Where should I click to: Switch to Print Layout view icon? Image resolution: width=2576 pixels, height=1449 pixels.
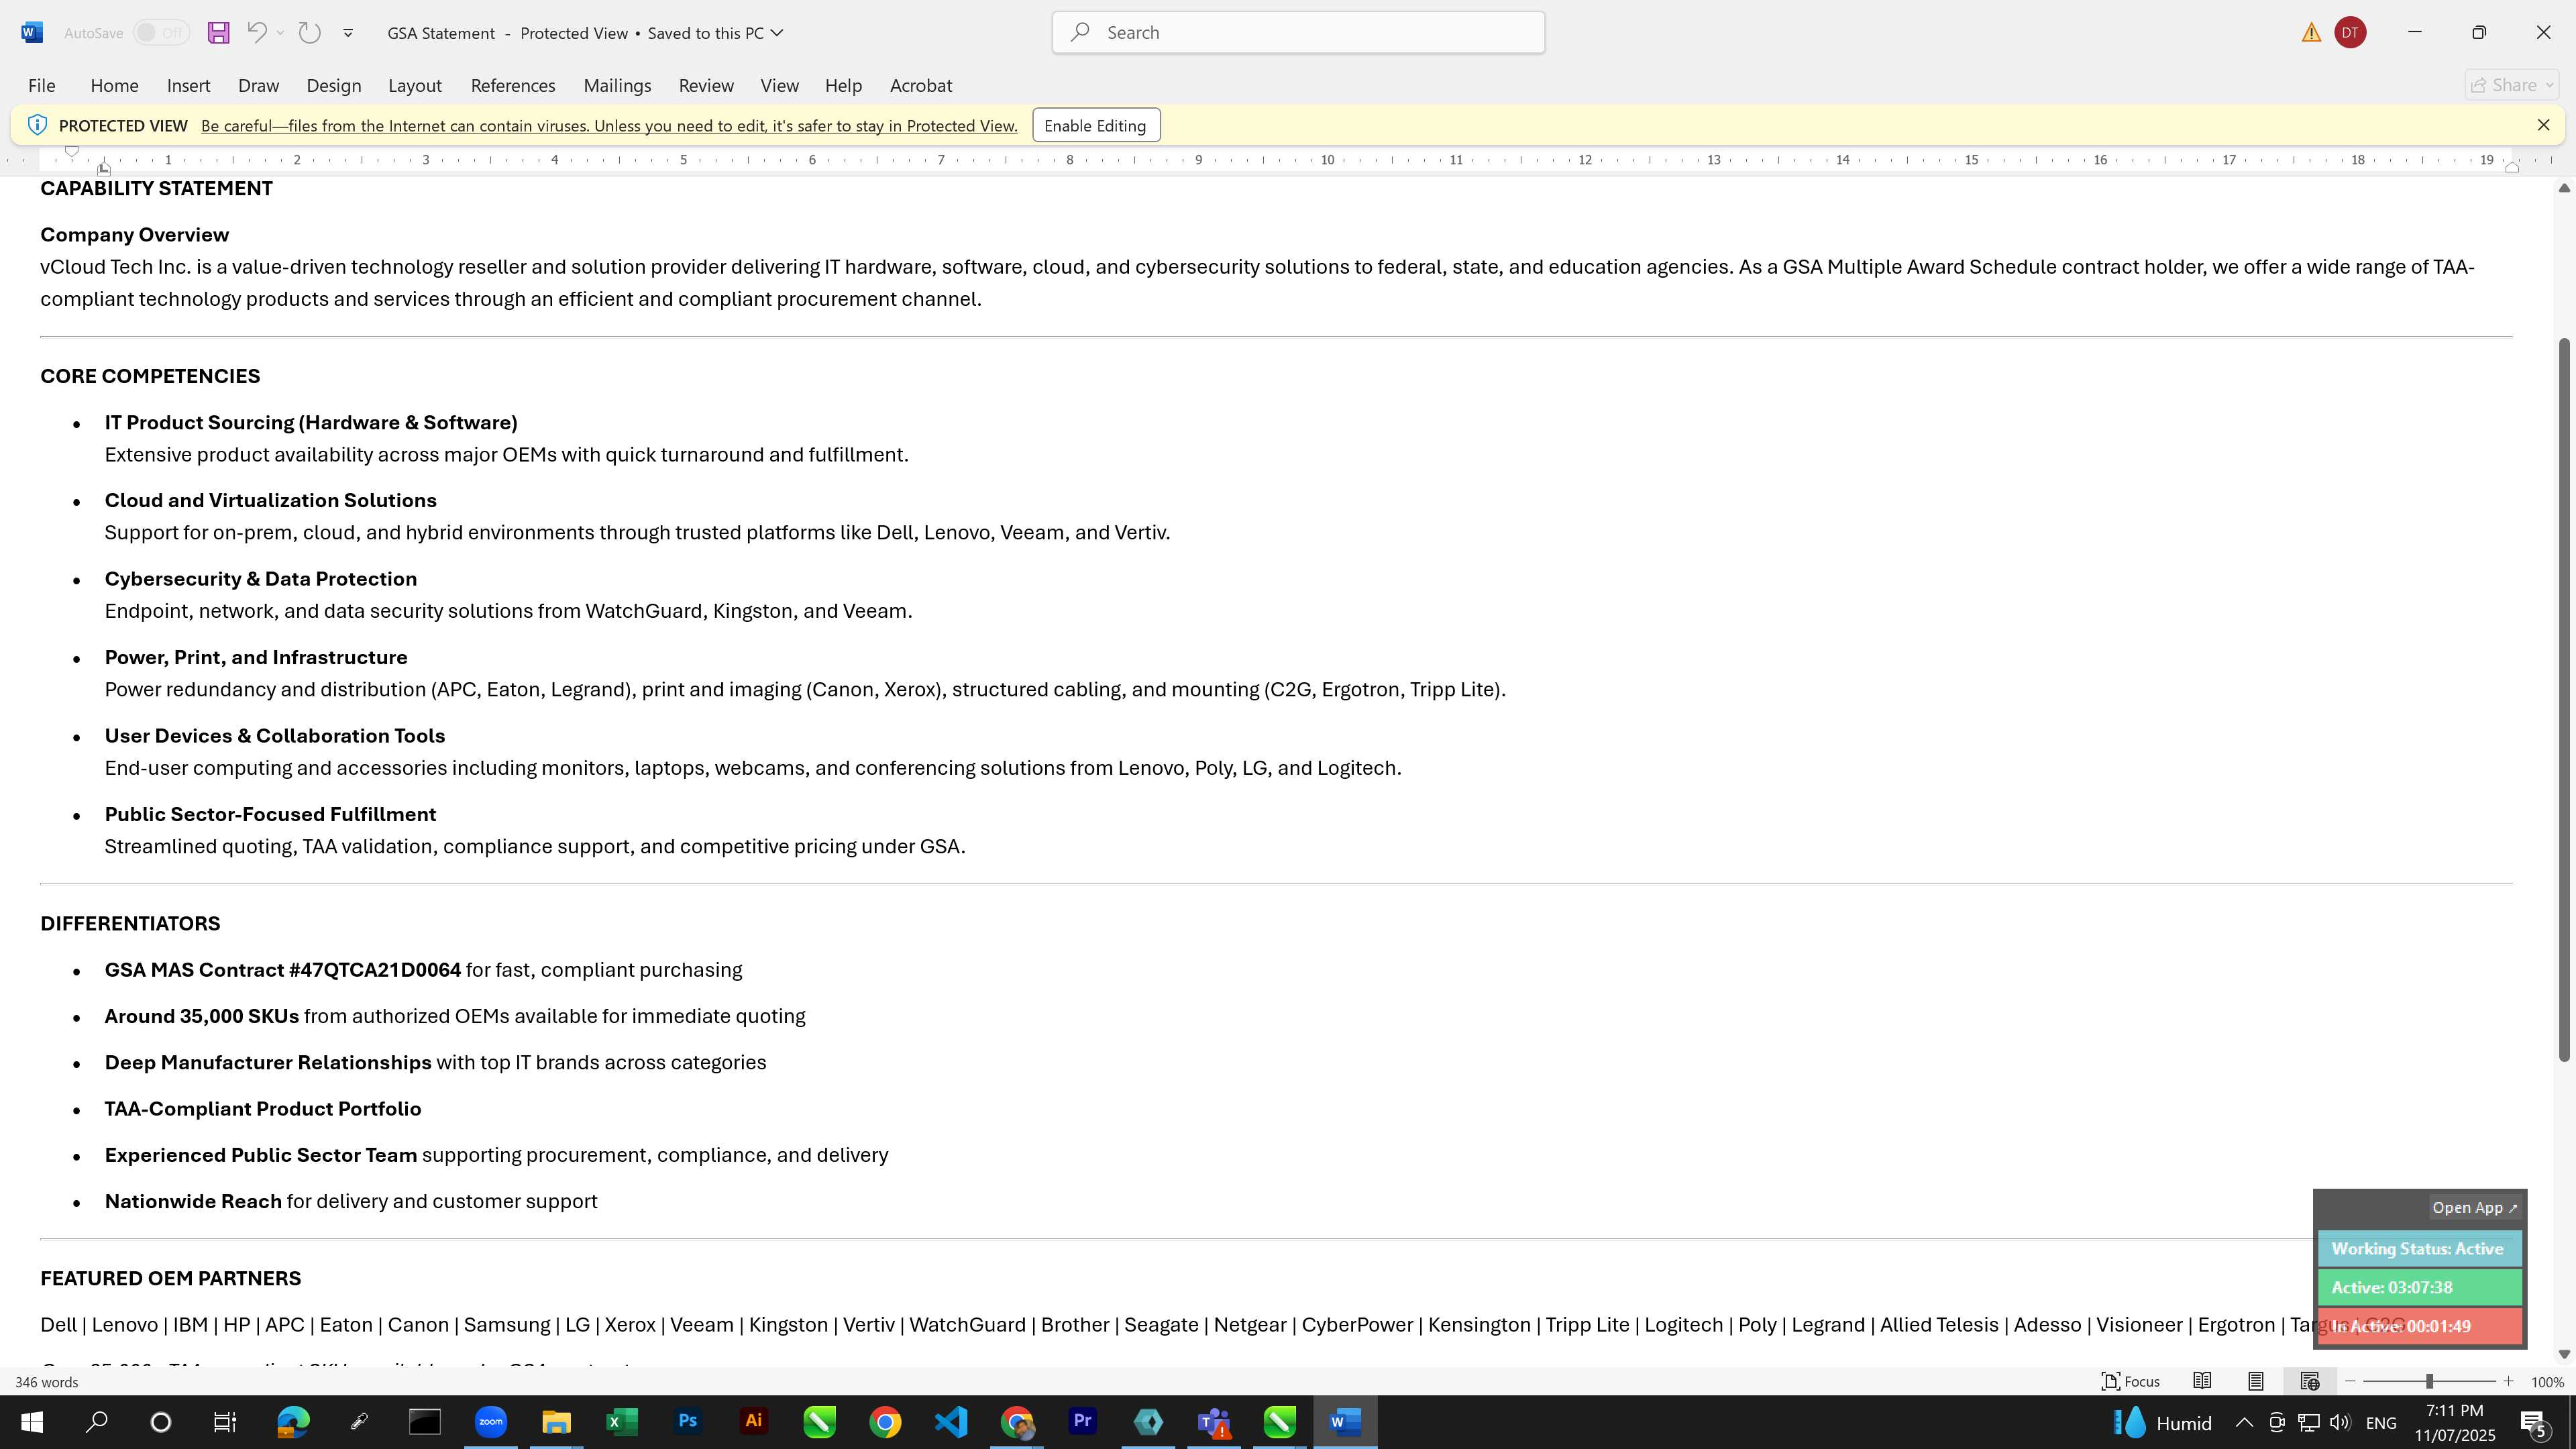(2256, 1382)
